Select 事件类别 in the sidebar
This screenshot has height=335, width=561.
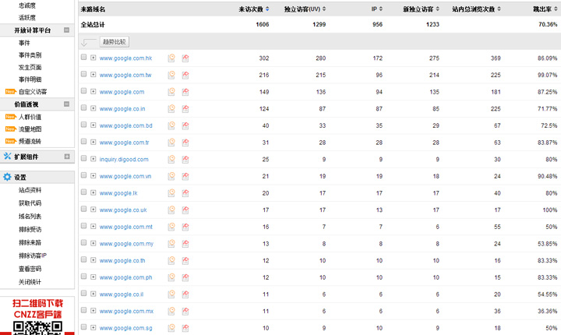coord(30,55)
